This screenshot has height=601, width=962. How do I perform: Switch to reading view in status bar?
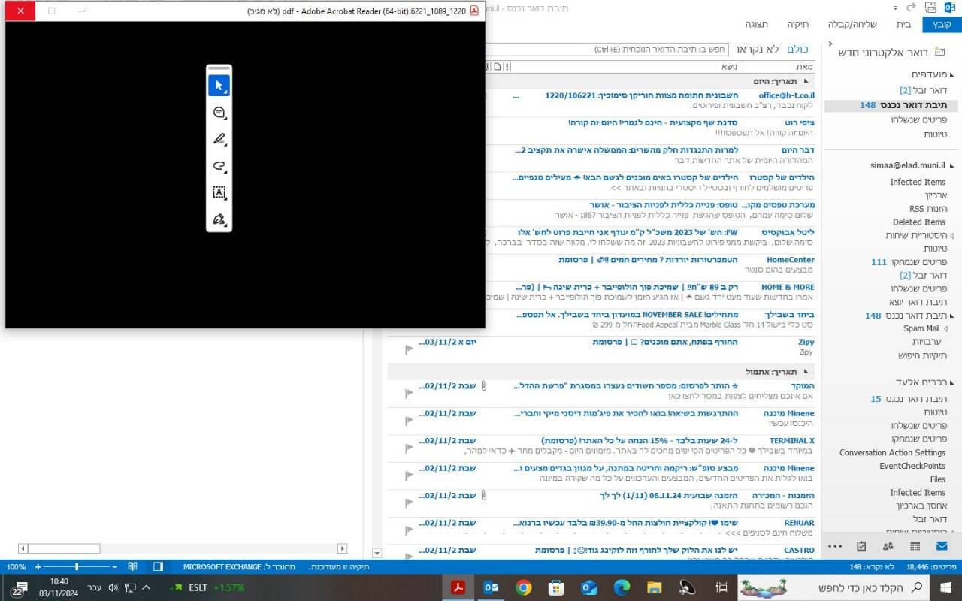[132, 566]
